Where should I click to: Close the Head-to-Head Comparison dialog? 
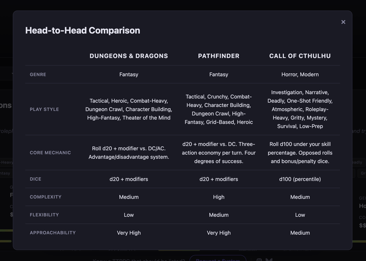pyautogui.click(x=343, y=22)
